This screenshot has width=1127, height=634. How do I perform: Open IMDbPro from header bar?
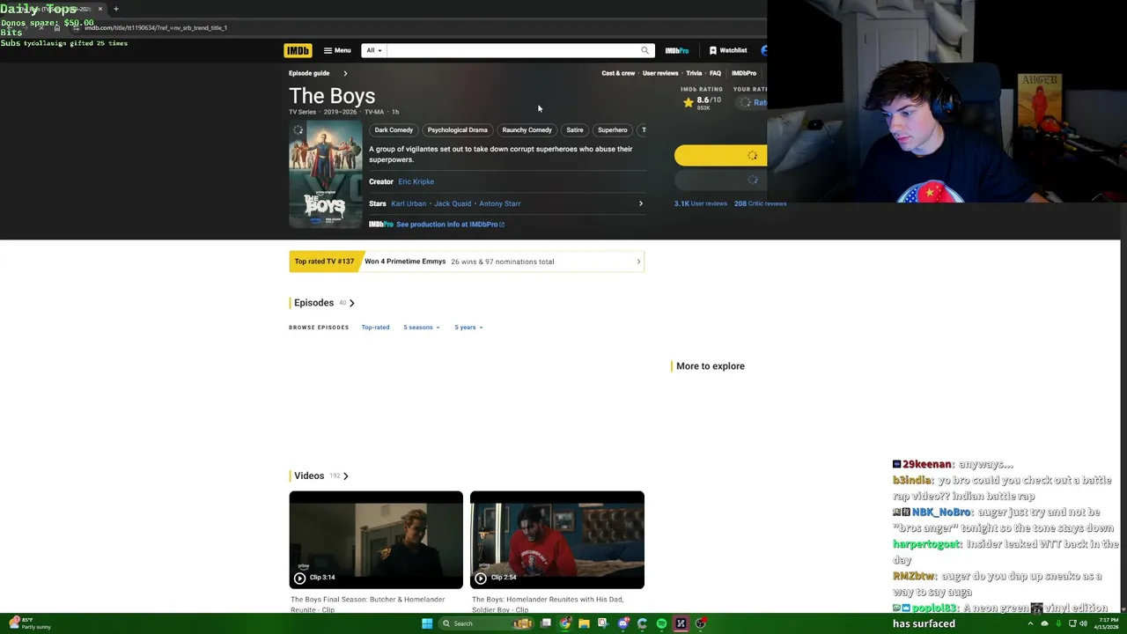(x=676, y=50)
